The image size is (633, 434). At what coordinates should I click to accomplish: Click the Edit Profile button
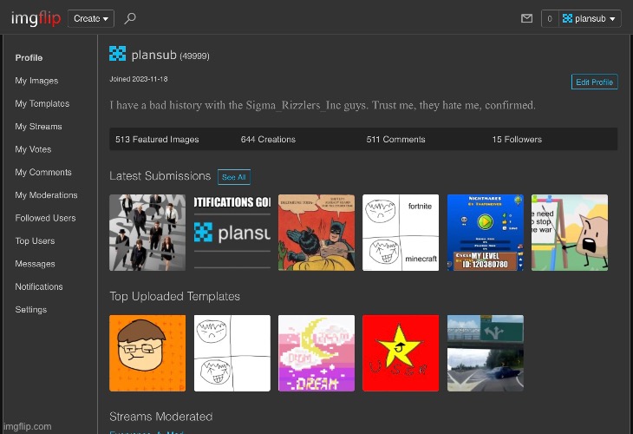tap(594, 82)
